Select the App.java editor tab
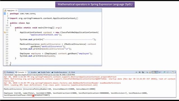Viewport: 179px width, 101px height. point(11,10)
